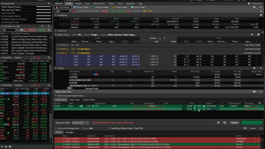Screen dimensions: 265x149
Task: Click the link tag icon in Live News header
Action: click(42, 26)
